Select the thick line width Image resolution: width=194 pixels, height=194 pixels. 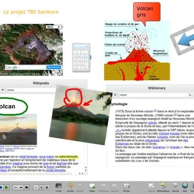tap(26, 187)
